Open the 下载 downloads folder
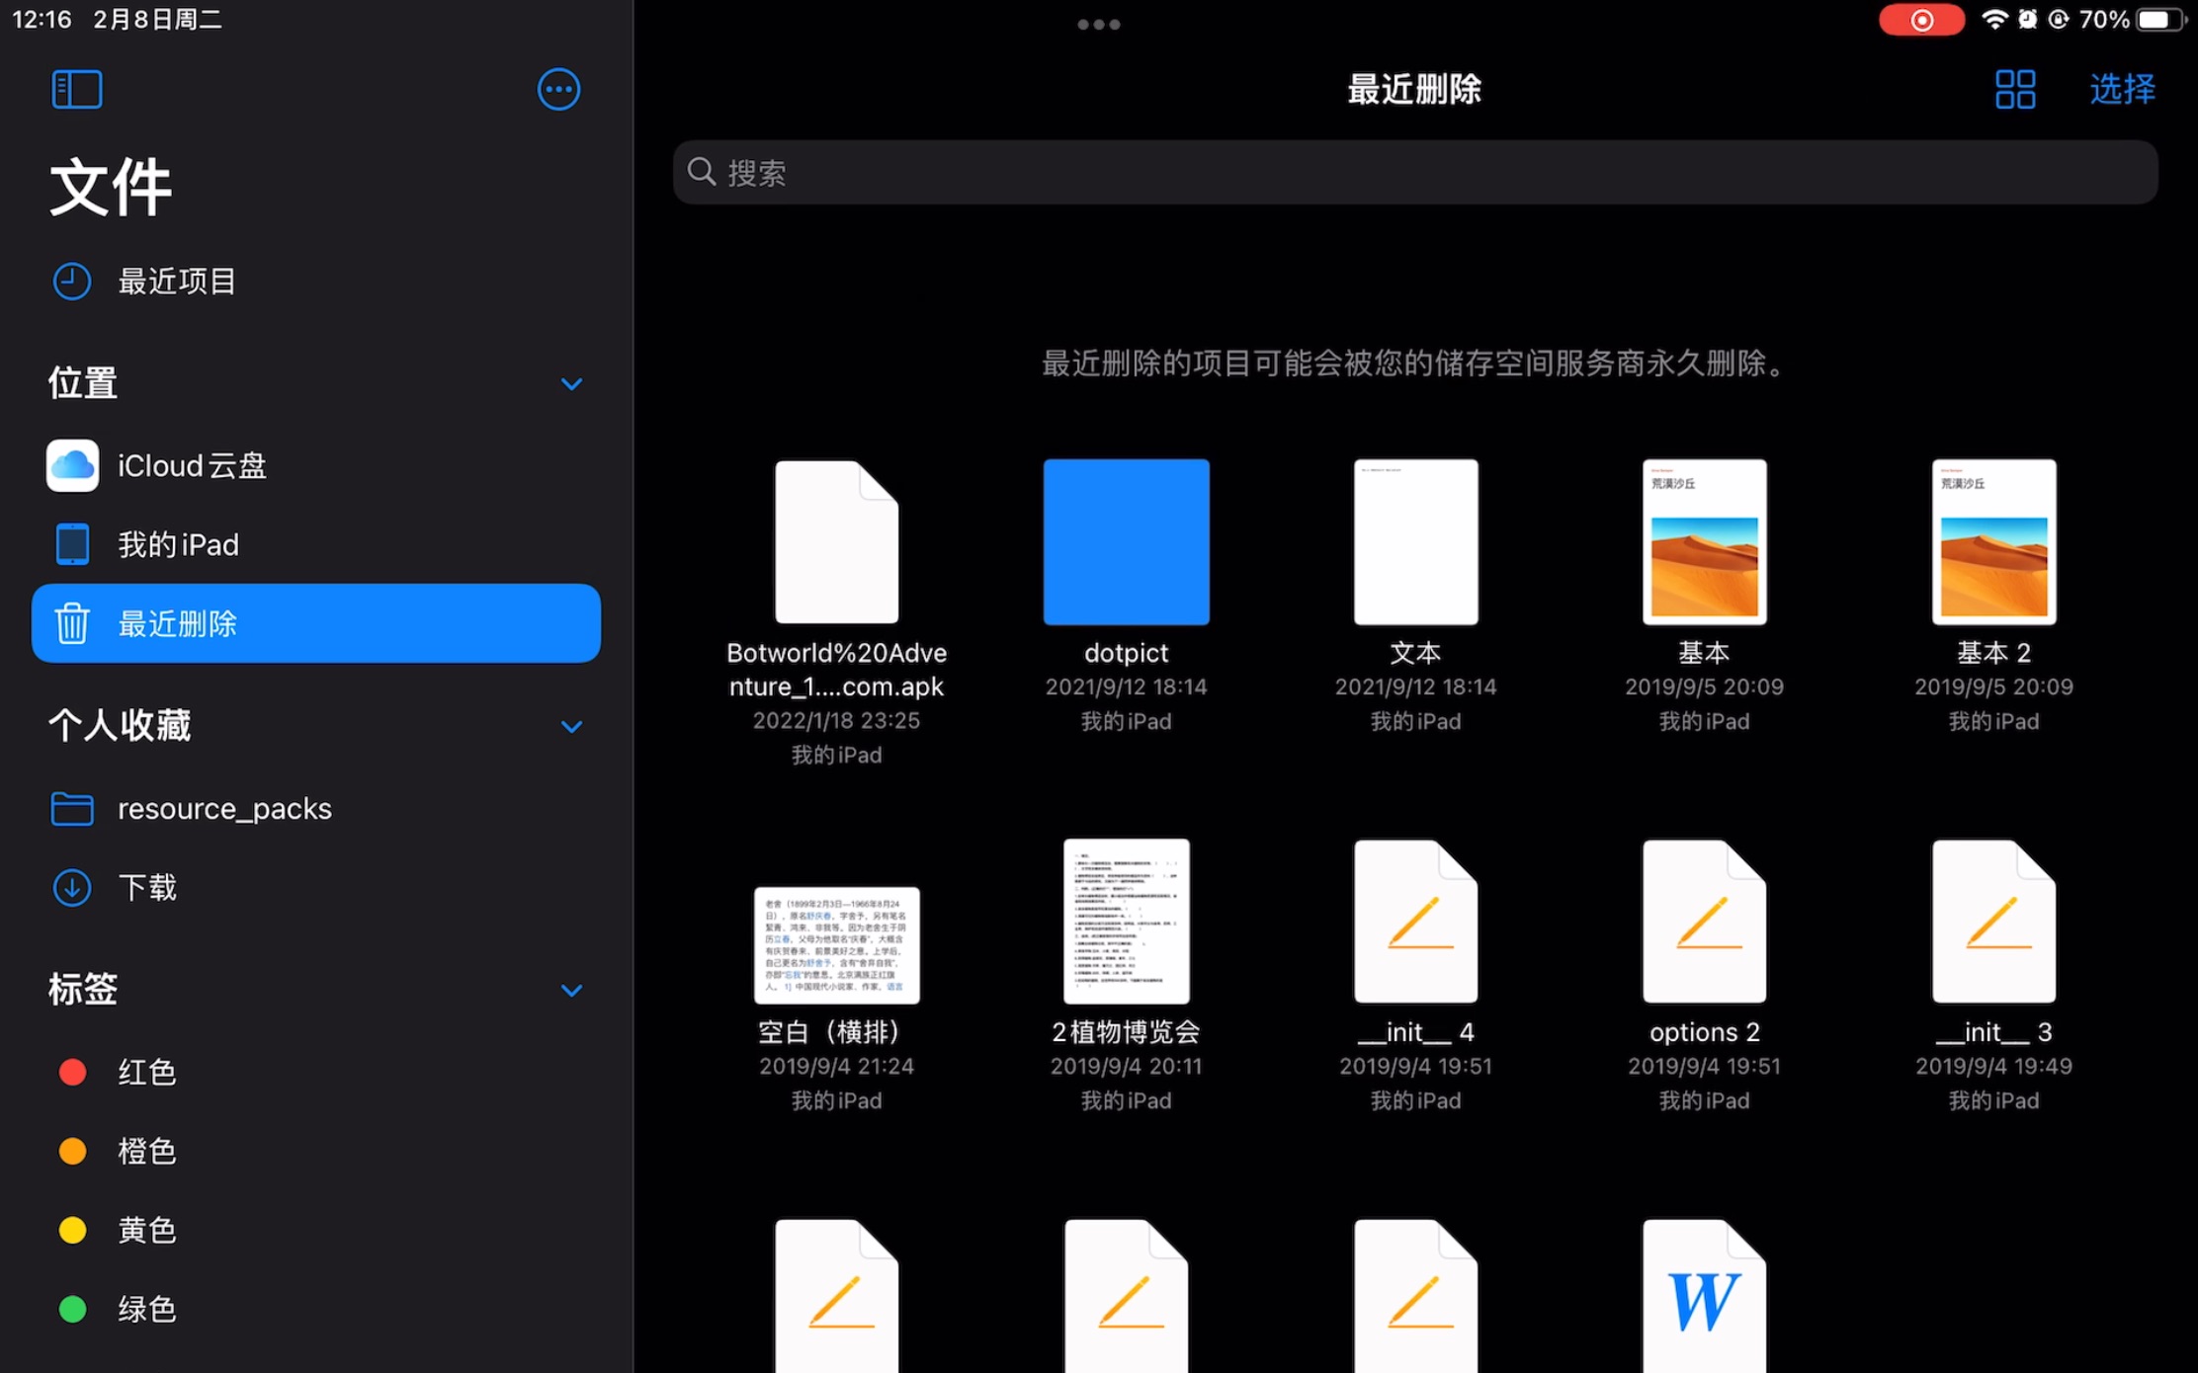Image resolution: width=2198 pixels, height=1373 pixels. click(146, 887)
